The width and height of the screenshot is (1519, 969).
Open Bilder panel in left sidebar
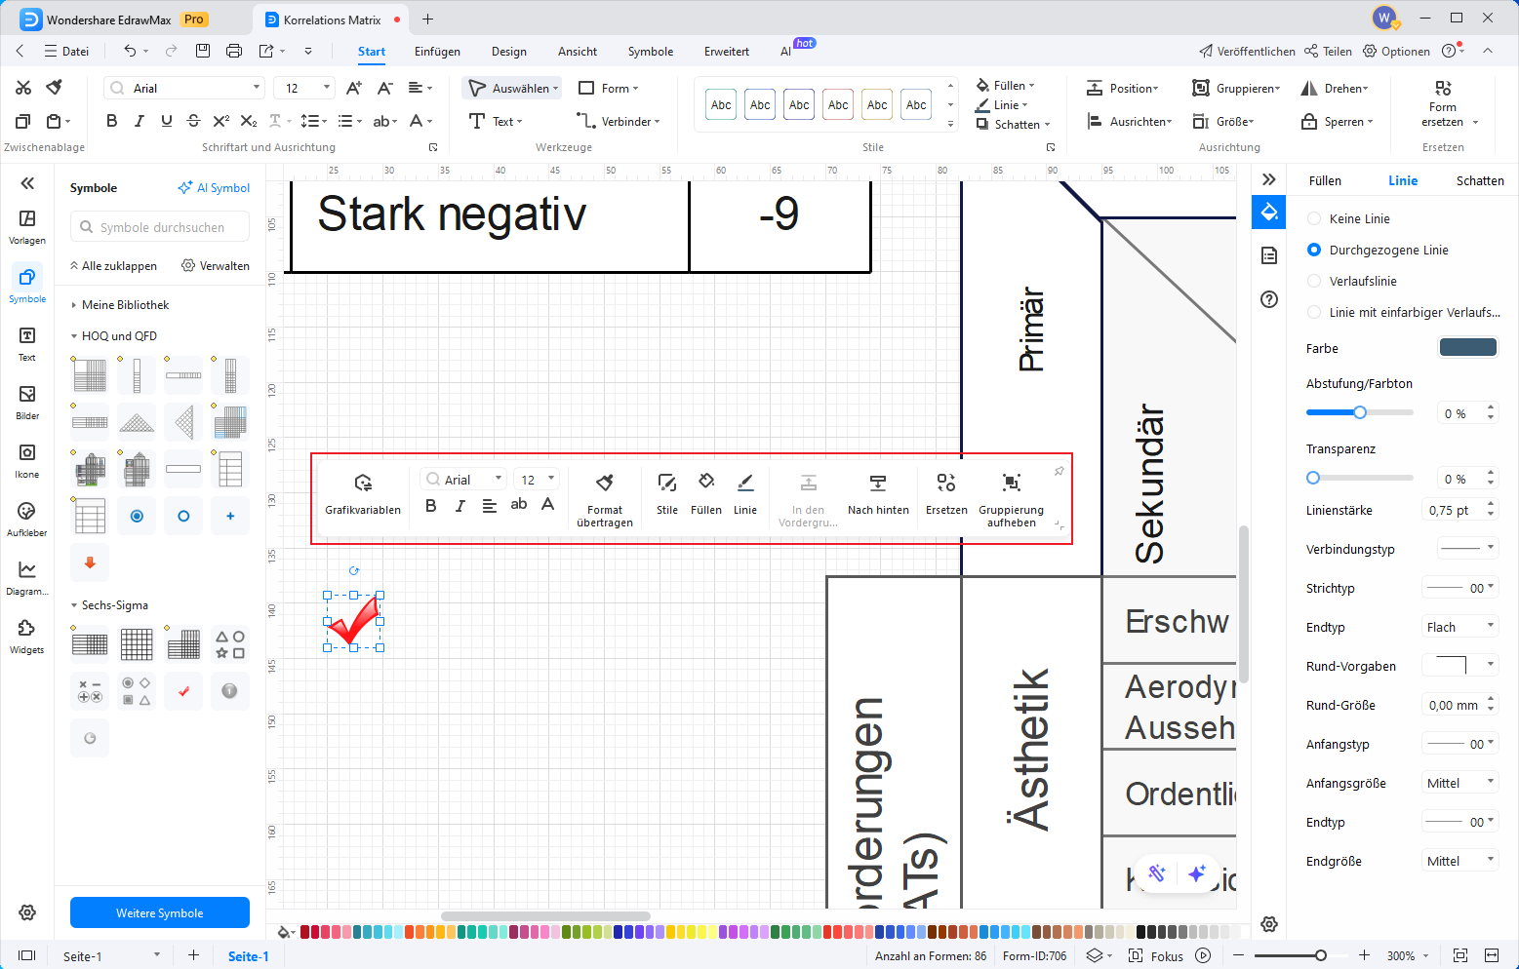pos(27,402)
